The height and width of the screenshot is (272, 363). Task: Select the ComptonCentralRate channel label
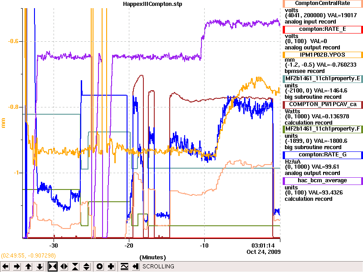[323, 3]
